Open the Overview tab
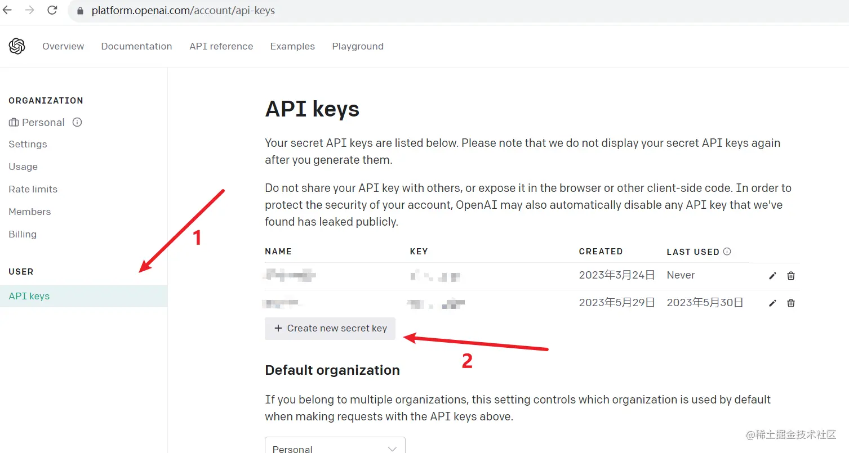This screenshot has width=849, height=453. coord(63,46)
